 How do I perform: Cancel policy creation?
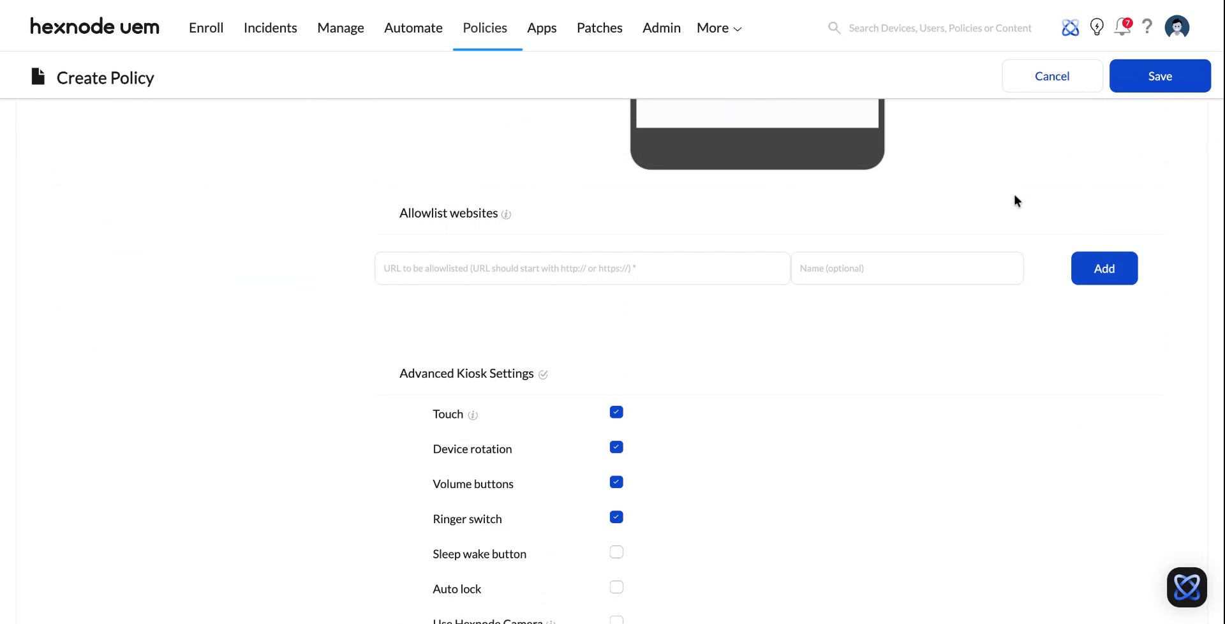(x=1051, y=75)
